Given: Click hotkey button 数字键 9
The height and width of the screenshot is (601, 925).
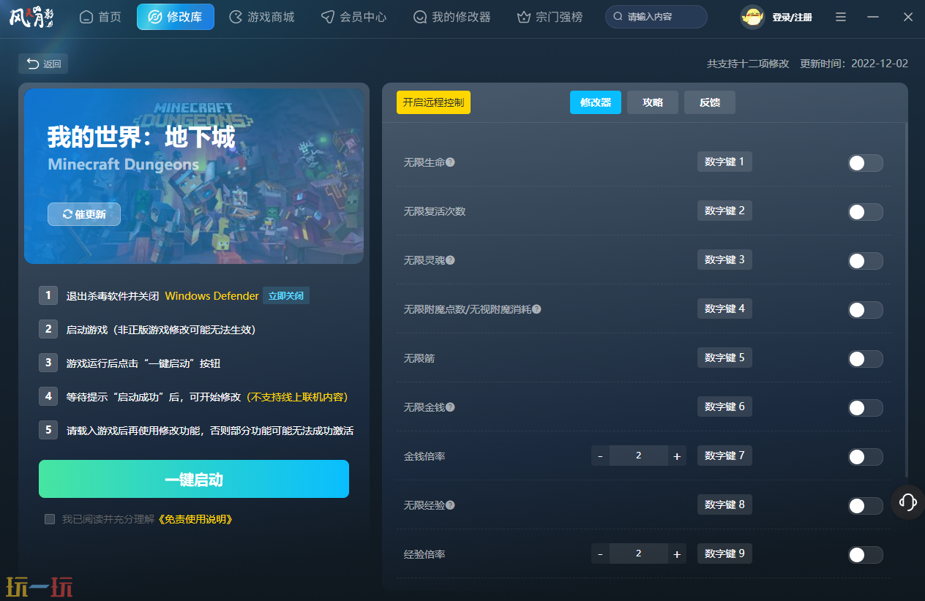Looking at the screenshot, I should (724, 553).
